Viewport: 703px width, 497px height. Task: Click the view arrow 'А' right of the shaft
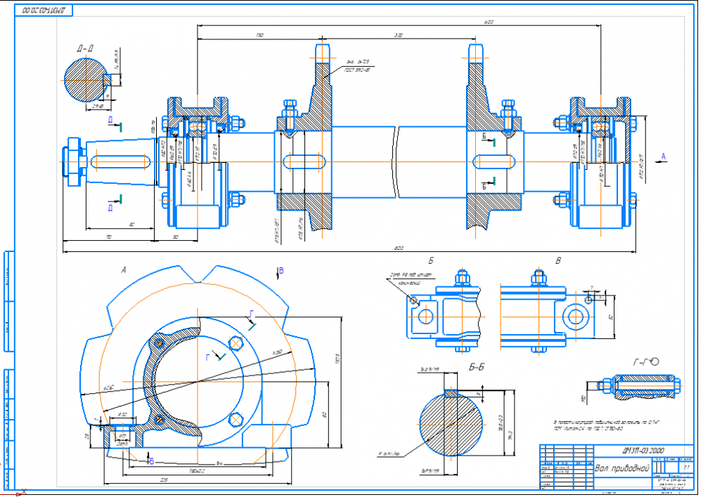(661, 159)
